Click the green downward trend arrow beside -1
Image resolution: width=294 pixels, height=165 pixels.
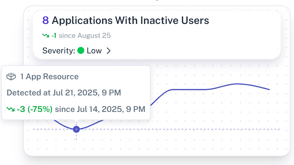point(46,36)
